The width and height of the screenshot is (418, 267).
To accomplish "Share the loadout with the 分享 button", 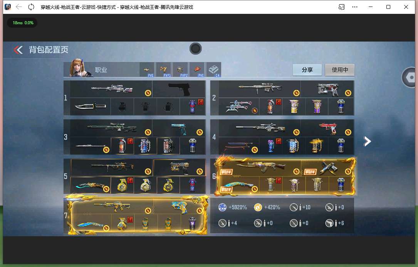I will pos(307,70).
